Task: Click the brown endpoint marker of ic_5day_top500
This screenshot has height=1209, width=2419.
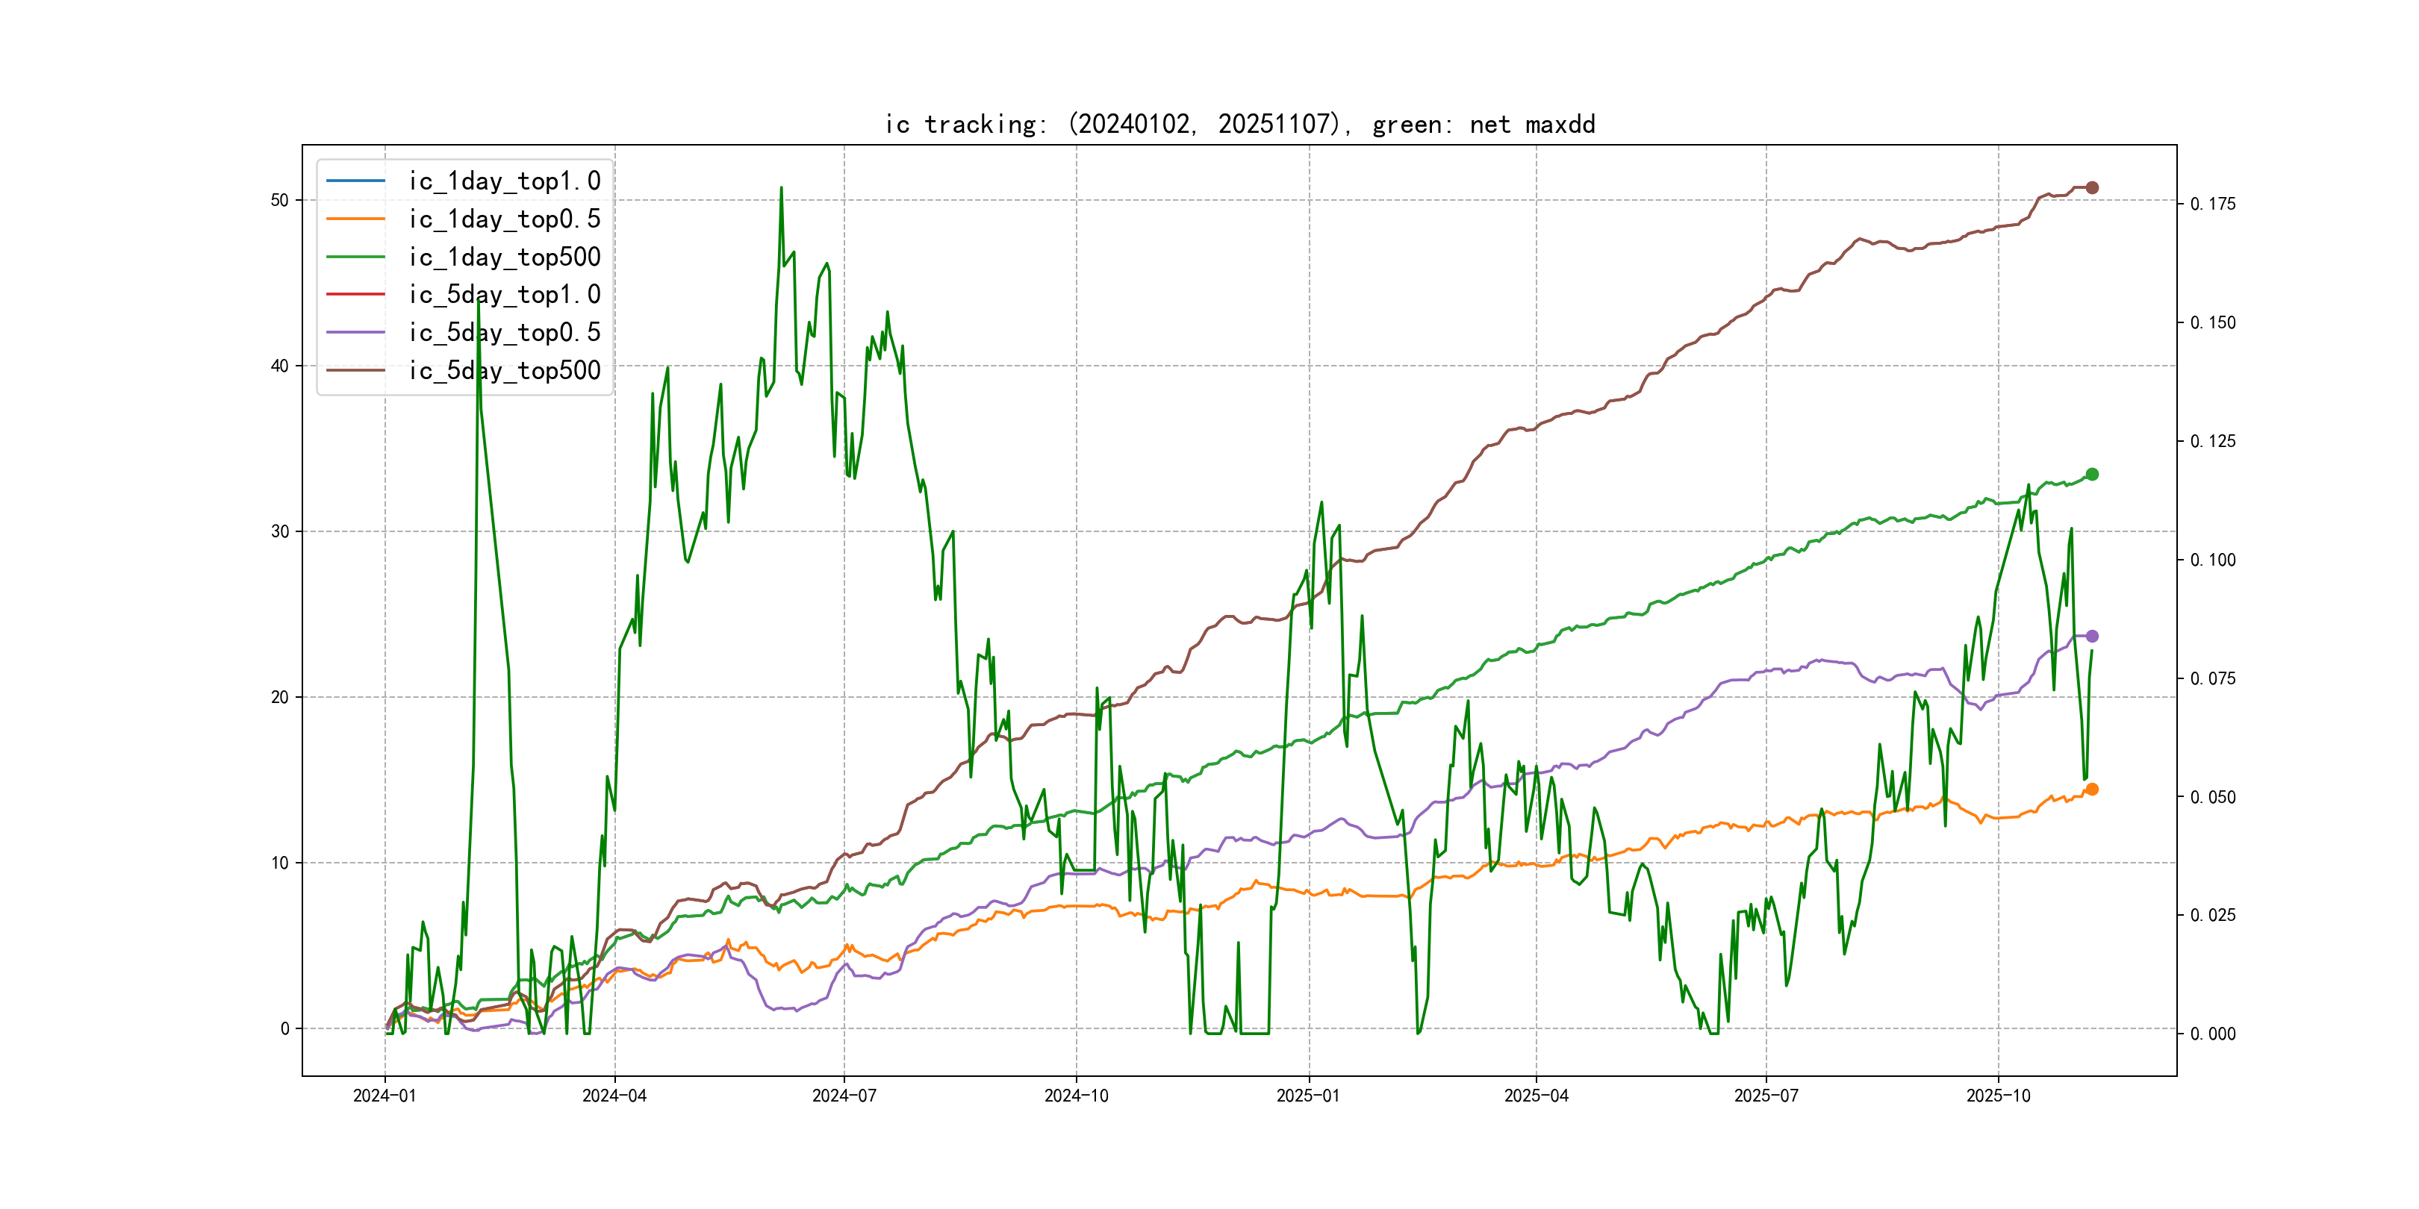Action: tap(2091, 188)
